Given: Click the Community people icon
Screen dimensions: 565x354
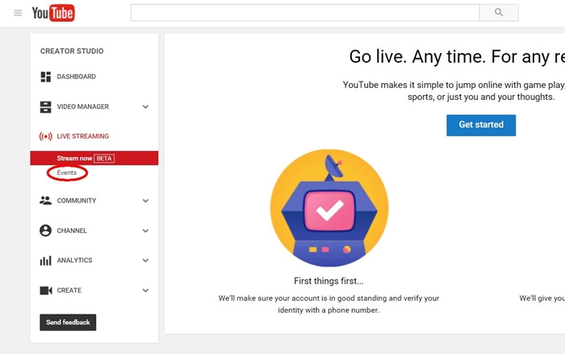Looking at the screenshot, I should [x=46, y=201].
